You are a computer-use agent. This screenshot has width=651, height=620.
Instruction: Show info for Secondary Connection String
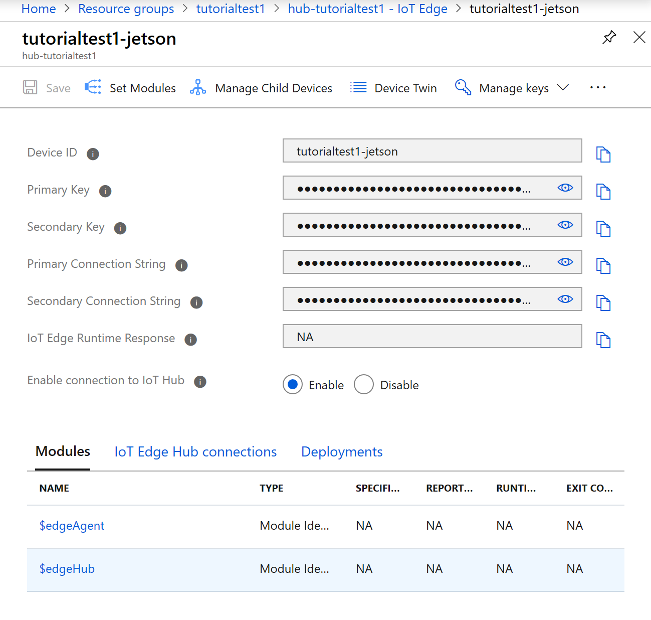196,302
